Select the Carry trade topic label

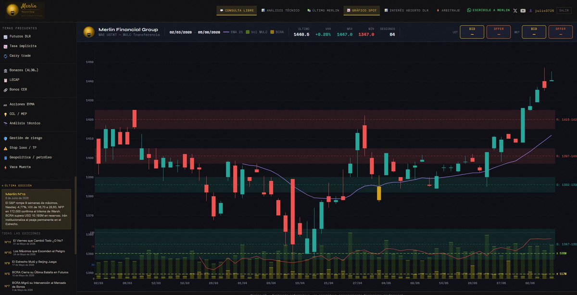point(20,56)
